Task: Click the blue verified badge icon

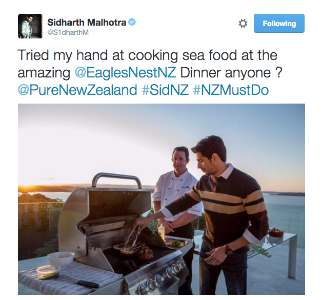Action: pyautogui.click(x=132, y=22)
